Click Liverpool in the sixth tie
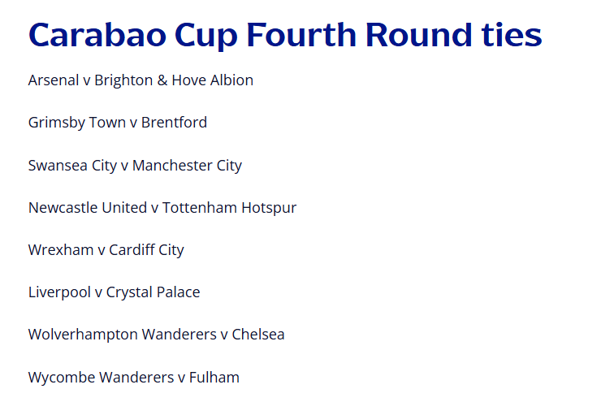 [x=58, y=292]
